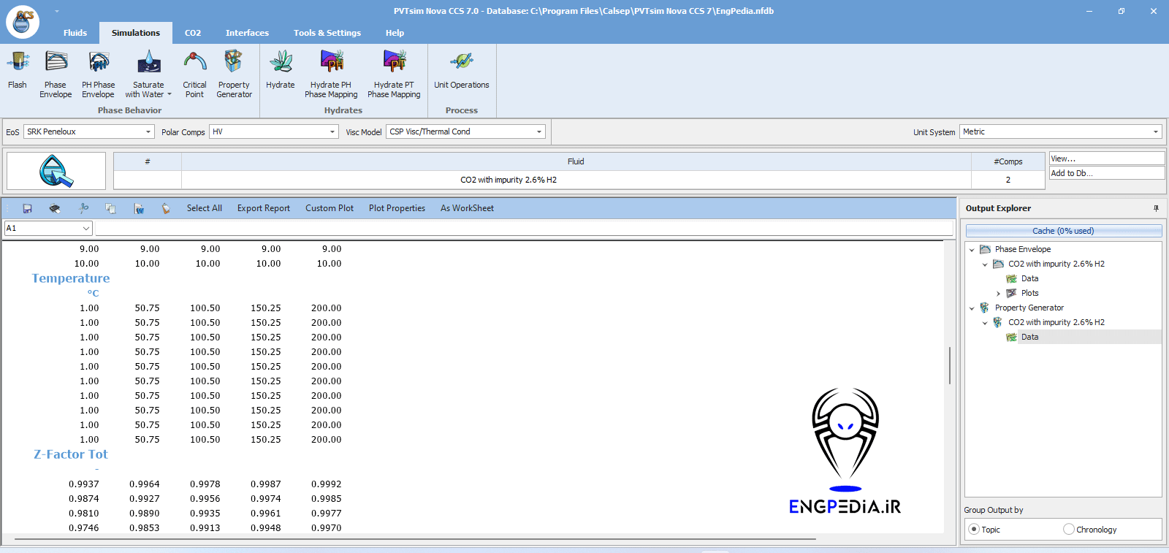The image size is (1169, 553).
Task: Open the PH Phase Envelope tool
Action: click(98, 74)
